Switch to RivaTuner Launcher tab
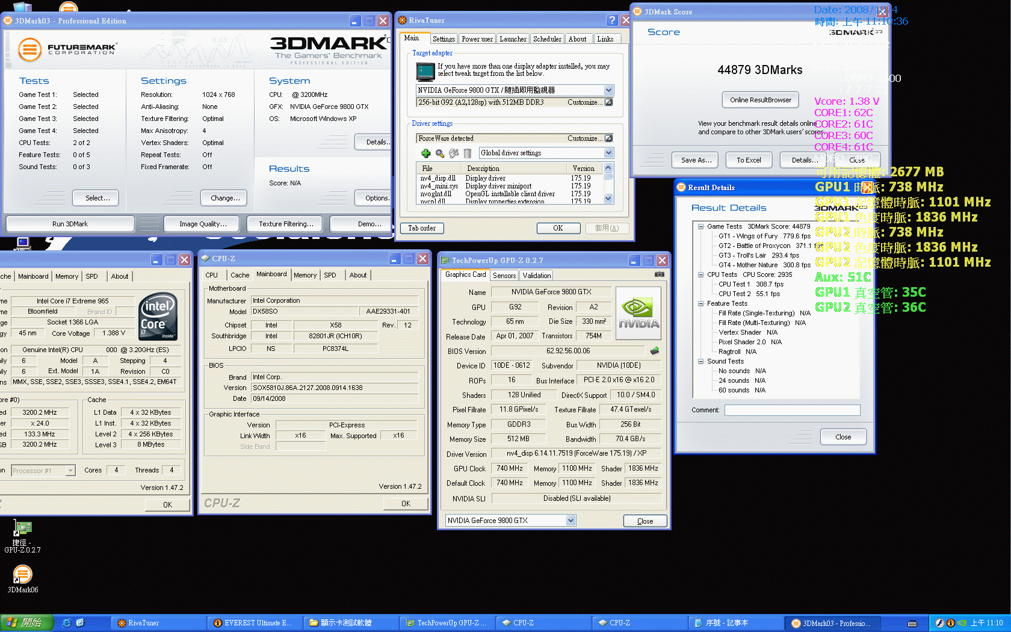 [513, 39]
